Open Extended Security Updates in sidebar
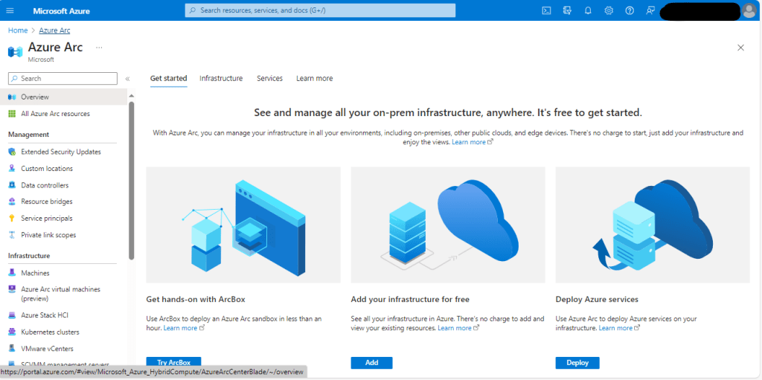This screenshot has width=762, height=380. pos(60,152)
